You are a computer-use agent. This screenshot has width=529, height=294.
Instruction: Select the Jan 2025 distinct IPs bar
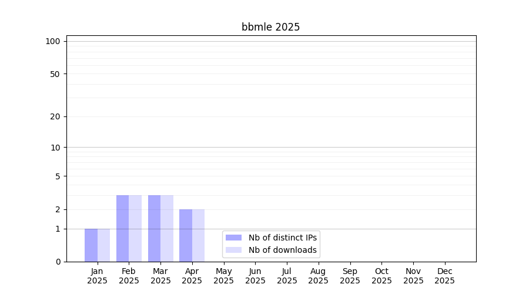click(x=91, y=245)
